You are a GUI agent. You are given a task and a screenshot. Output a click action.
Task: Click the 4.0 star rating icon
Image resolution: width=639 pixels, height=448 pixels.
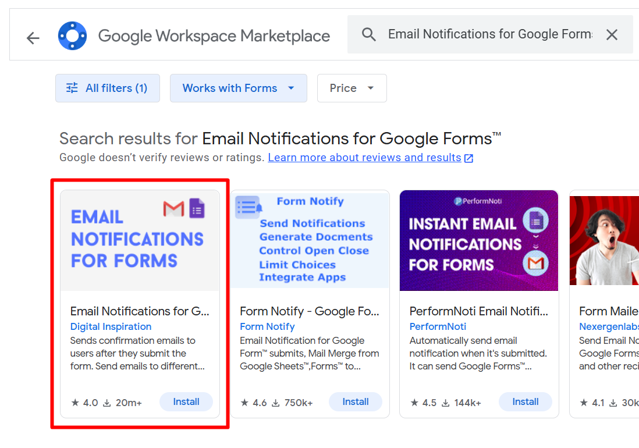pyautogui.click(x=75, y=403)
